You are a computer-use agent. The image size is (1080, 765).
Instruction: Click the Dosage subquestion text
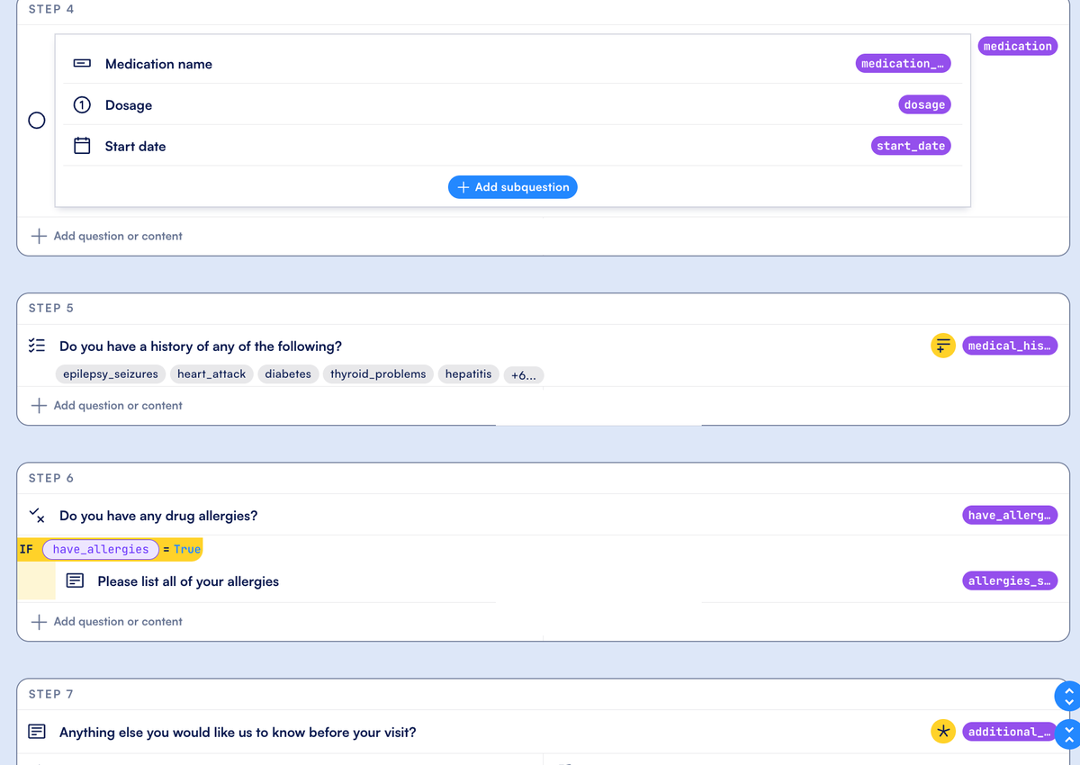coord(129,105)
